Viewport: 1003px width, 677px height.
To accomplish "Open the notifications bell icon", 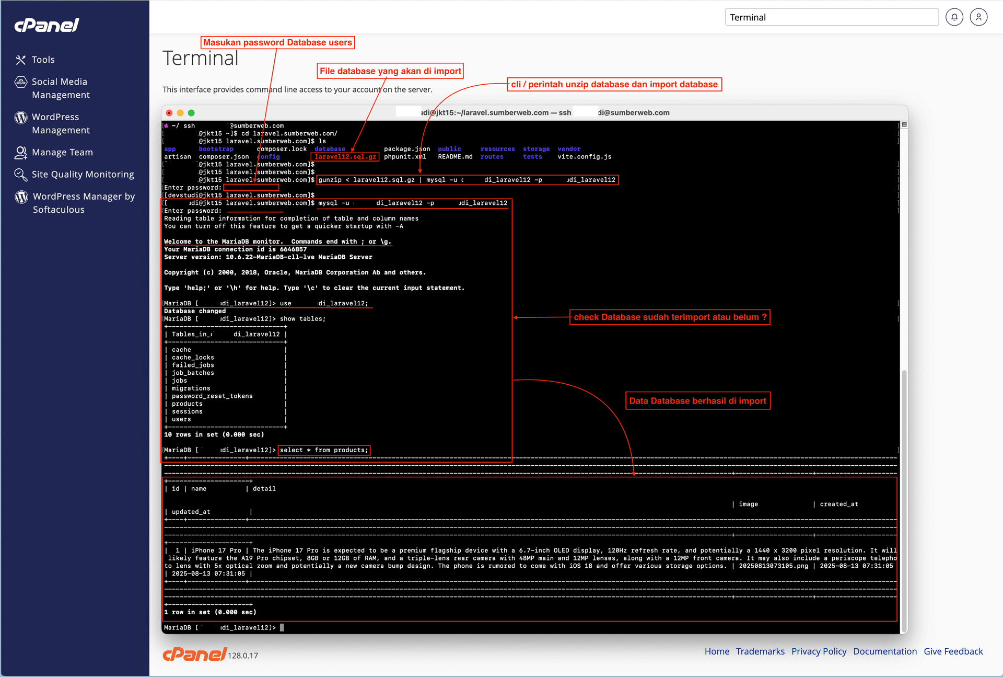I will [954, 17].
